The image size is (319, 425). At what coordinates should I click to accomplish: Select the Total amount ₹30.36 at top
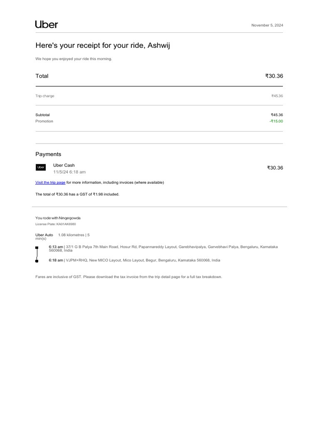pos(274,76)
